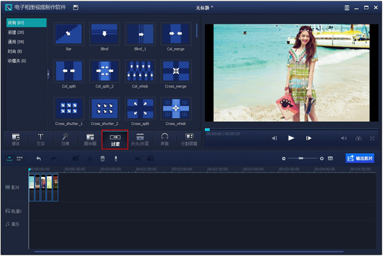Select the first clip on the timeline
383x256 pixels.
(32, 188)
